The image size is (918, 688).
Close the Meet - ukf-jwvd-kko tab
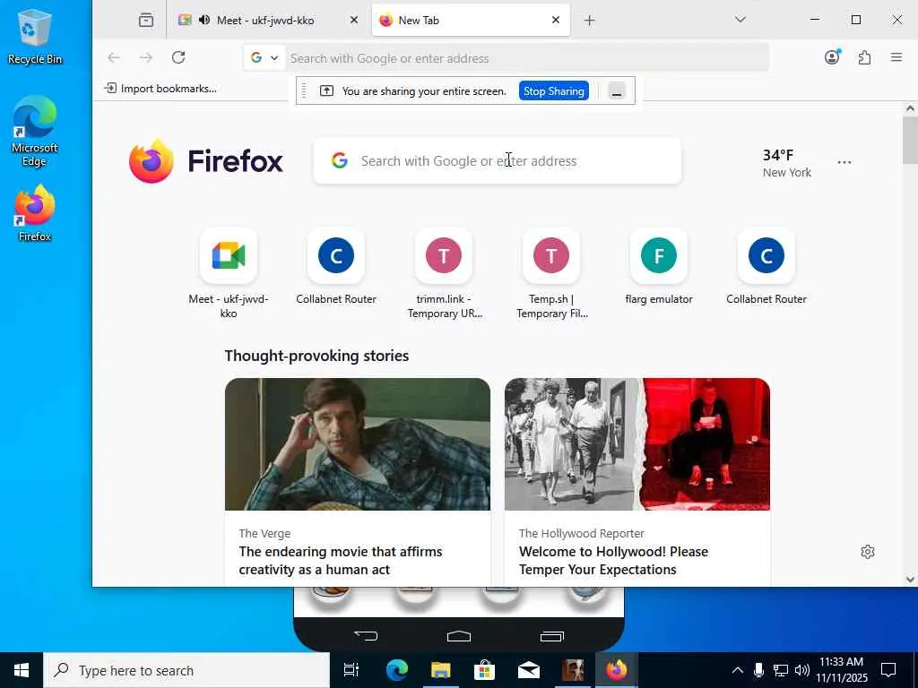[353, 21]
